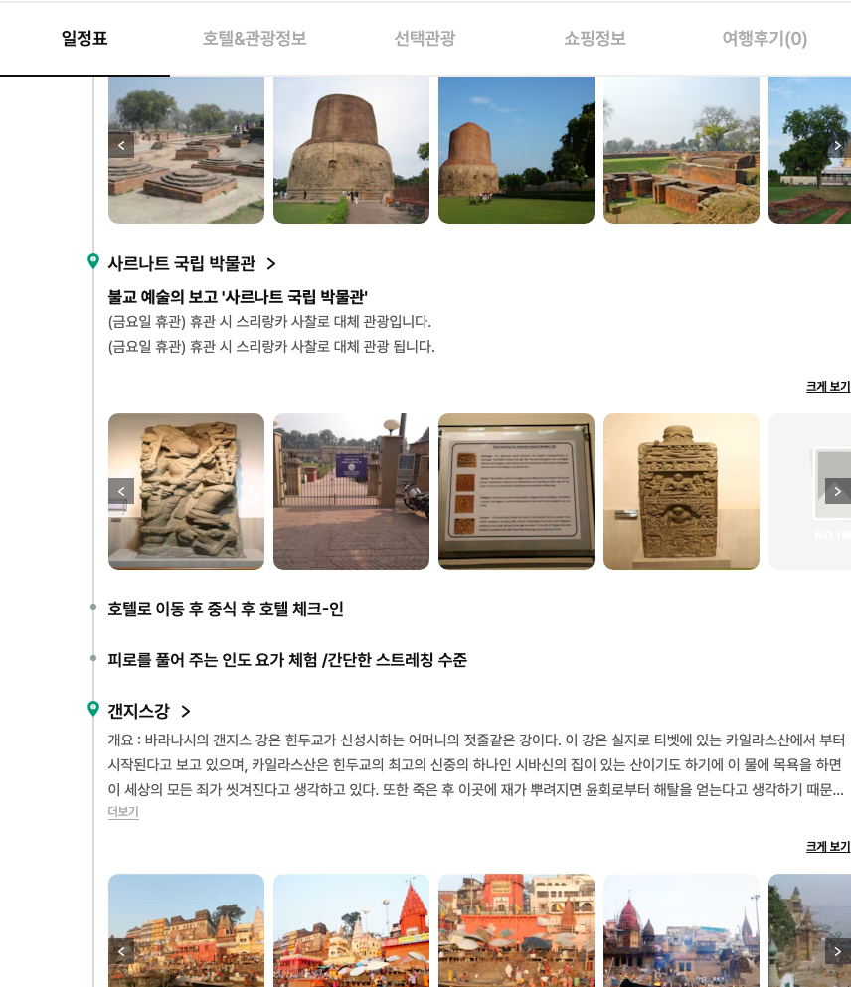The image size is (851, 987).
Task: Switch to 호텔&관광정보 tab
Action: (x=255, y=38)
